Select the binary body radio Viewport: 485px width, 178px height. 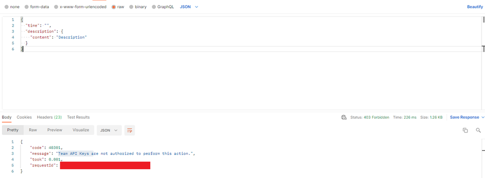tap(131, 7)
